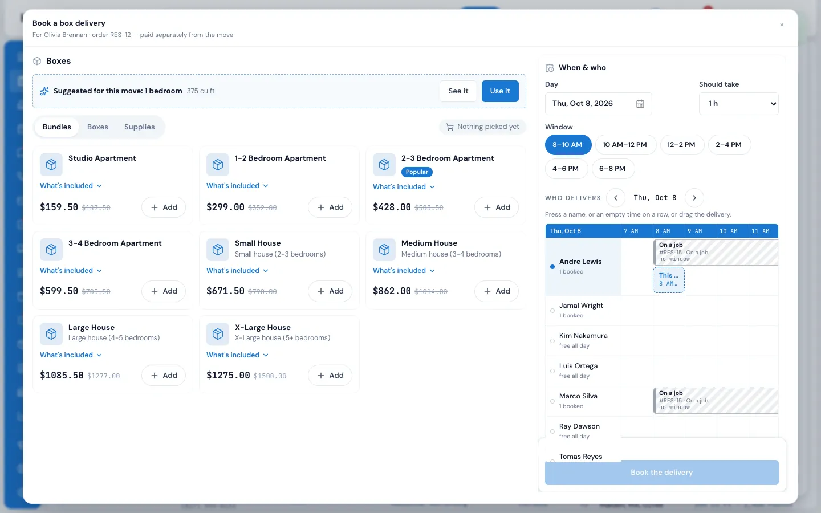Click the dashed This delivery block on Andre Lewis row
The image size is (821, 513).
(x=669, y=280)
